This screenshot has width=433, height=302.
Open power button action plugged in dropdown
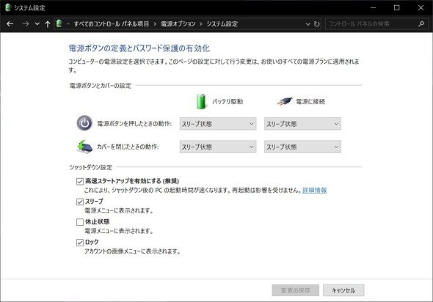click(302, 124)
